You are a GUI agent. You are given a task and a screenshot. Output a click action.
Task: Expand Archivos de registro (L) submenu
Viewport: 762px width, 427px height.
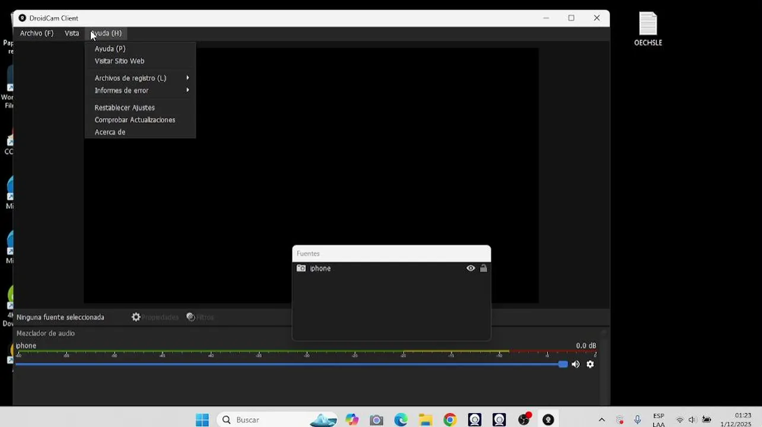pos(141,78)
